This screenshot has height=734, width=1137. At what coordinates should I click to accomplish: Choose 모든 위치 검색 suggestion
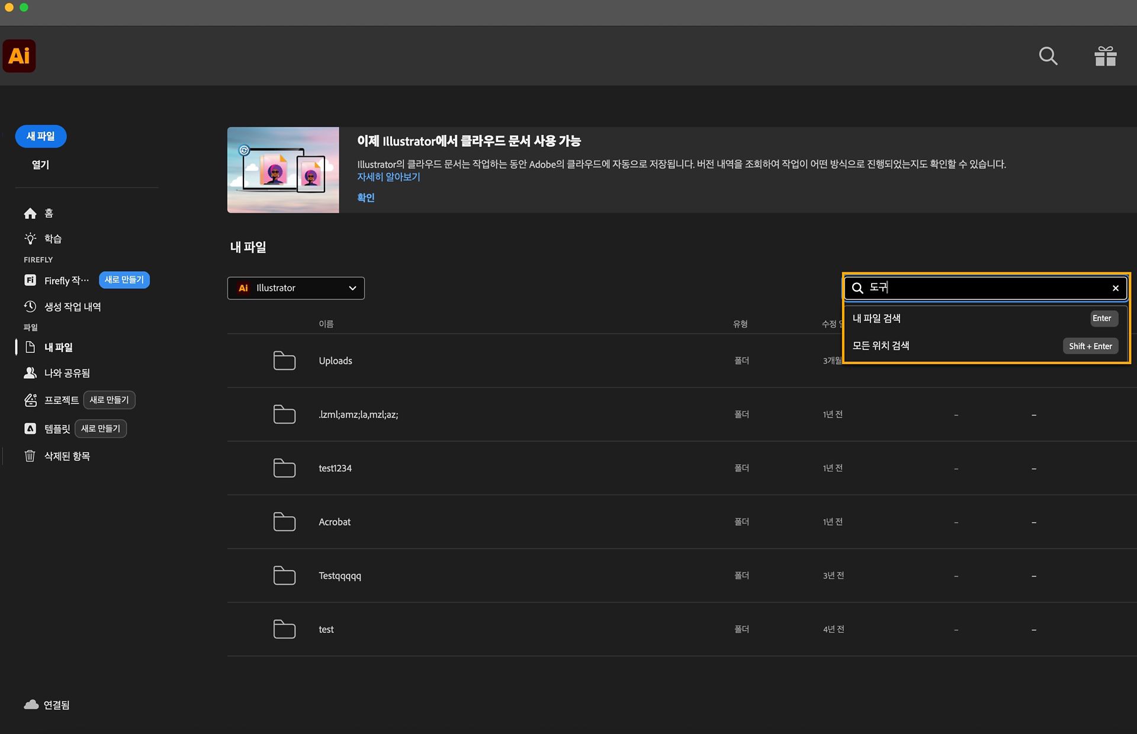tap(985, 346)
